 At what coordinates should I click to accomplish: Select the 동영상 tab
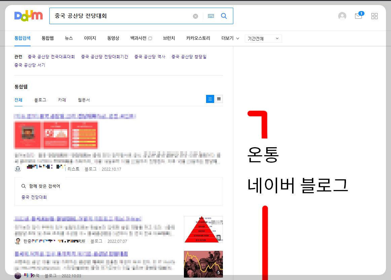pyautogui.click(x=113, y=38)
